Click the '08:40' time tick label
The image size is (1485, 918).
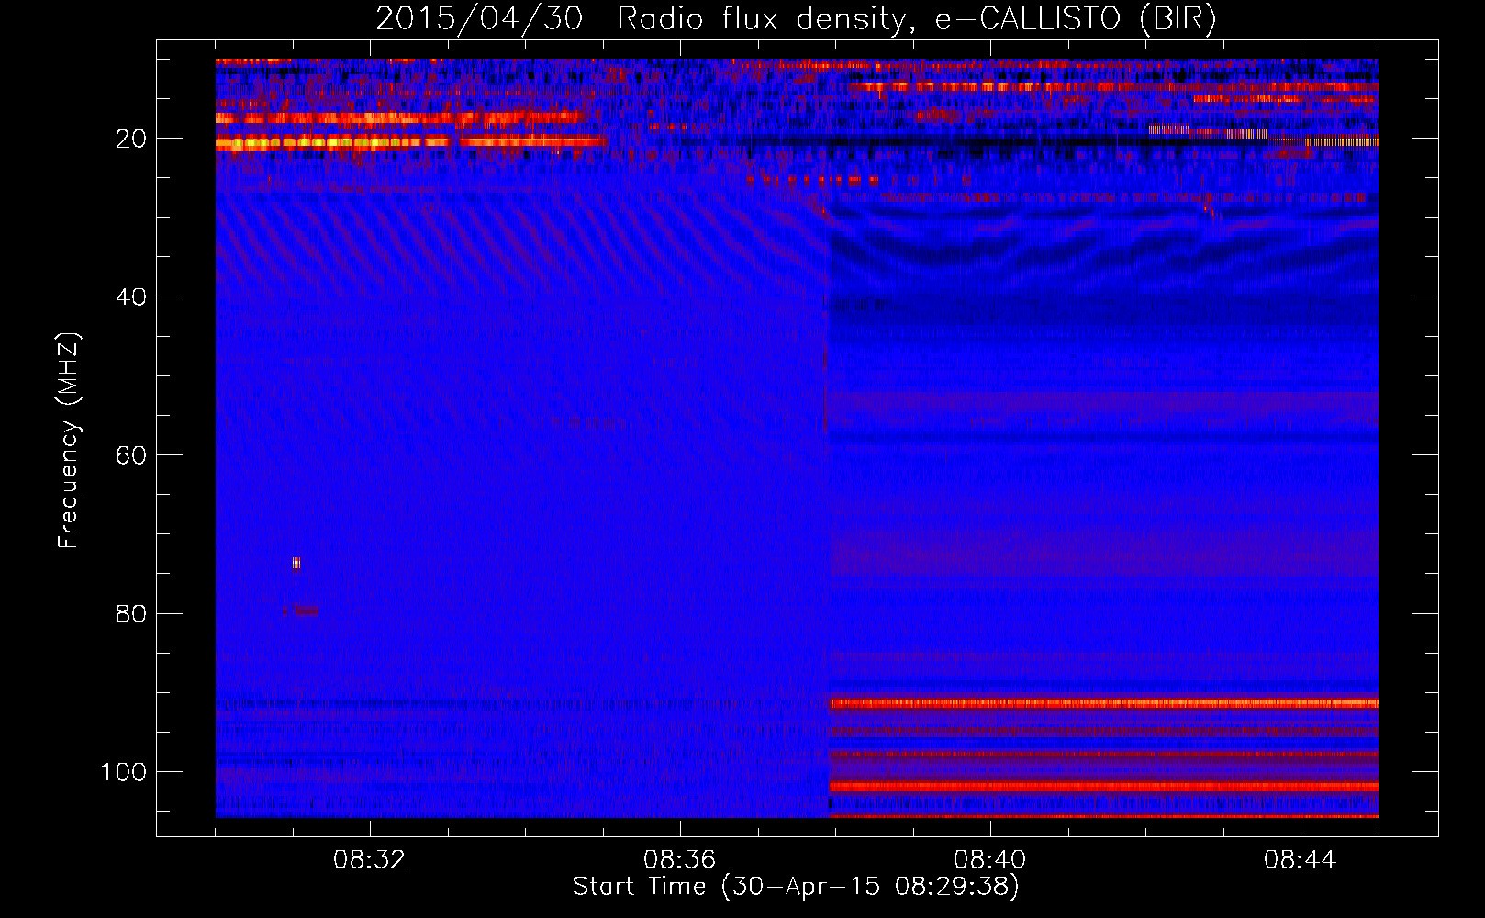click(x=990, y=860)
